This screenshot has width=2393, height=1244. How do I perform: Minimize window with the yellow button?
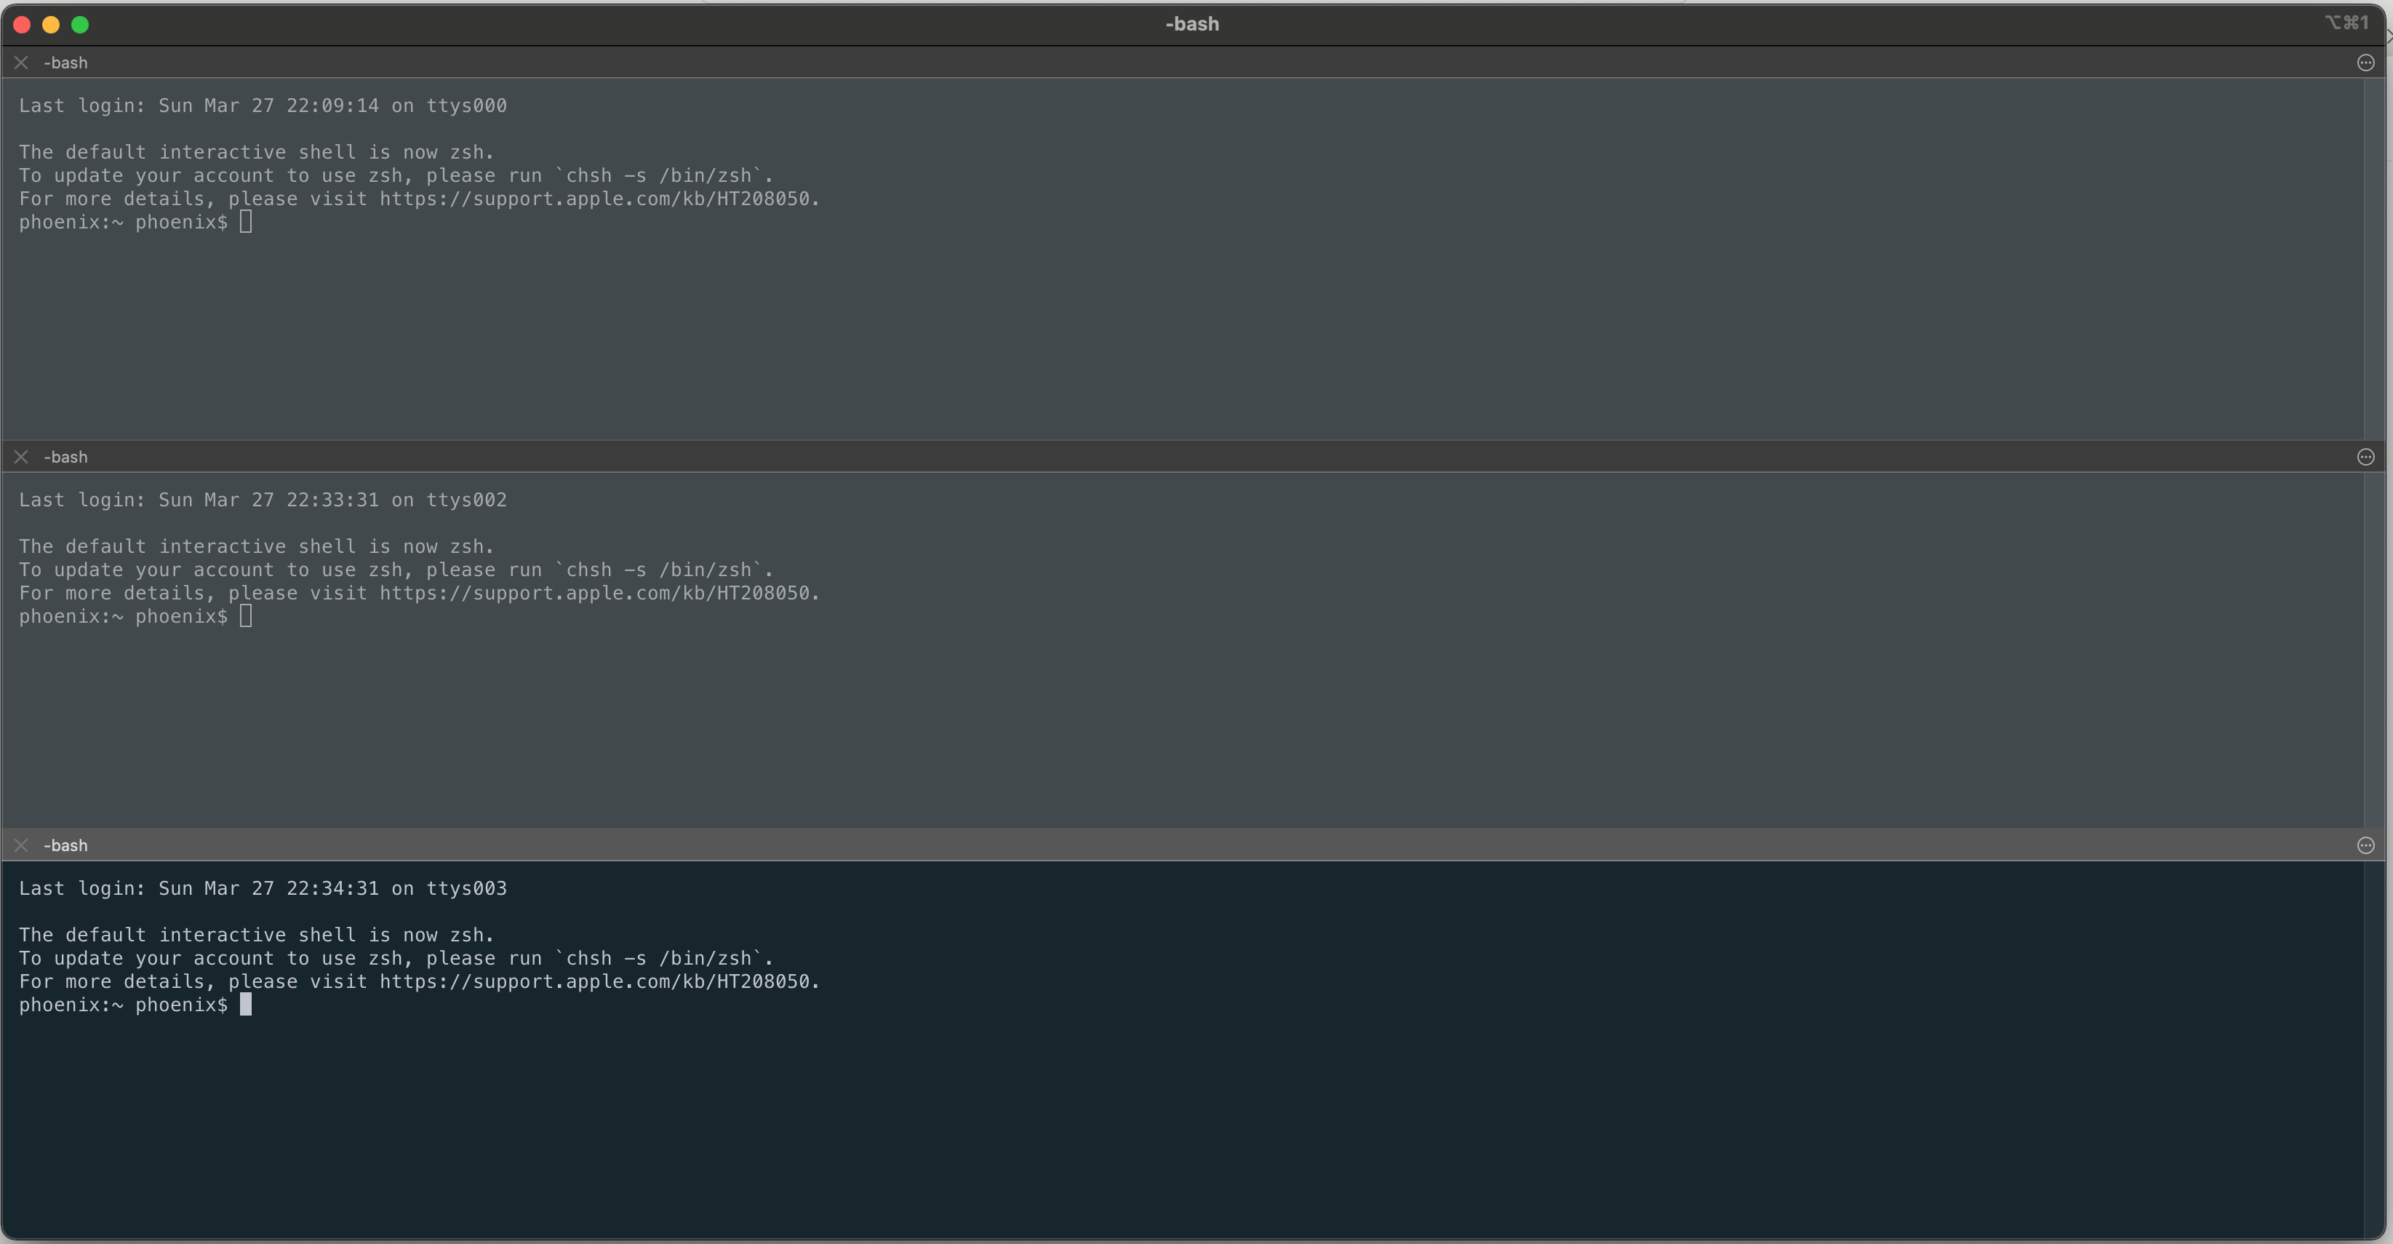coord(51,24)
